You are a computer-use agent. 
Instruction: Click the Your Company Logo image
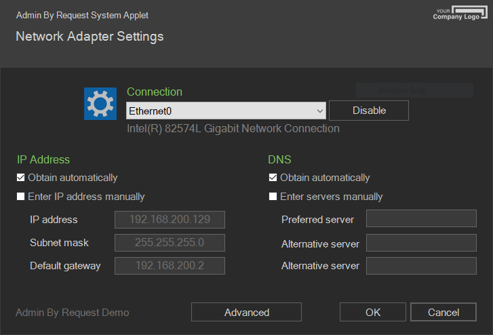pyautogui.click(x=460, y=13)
